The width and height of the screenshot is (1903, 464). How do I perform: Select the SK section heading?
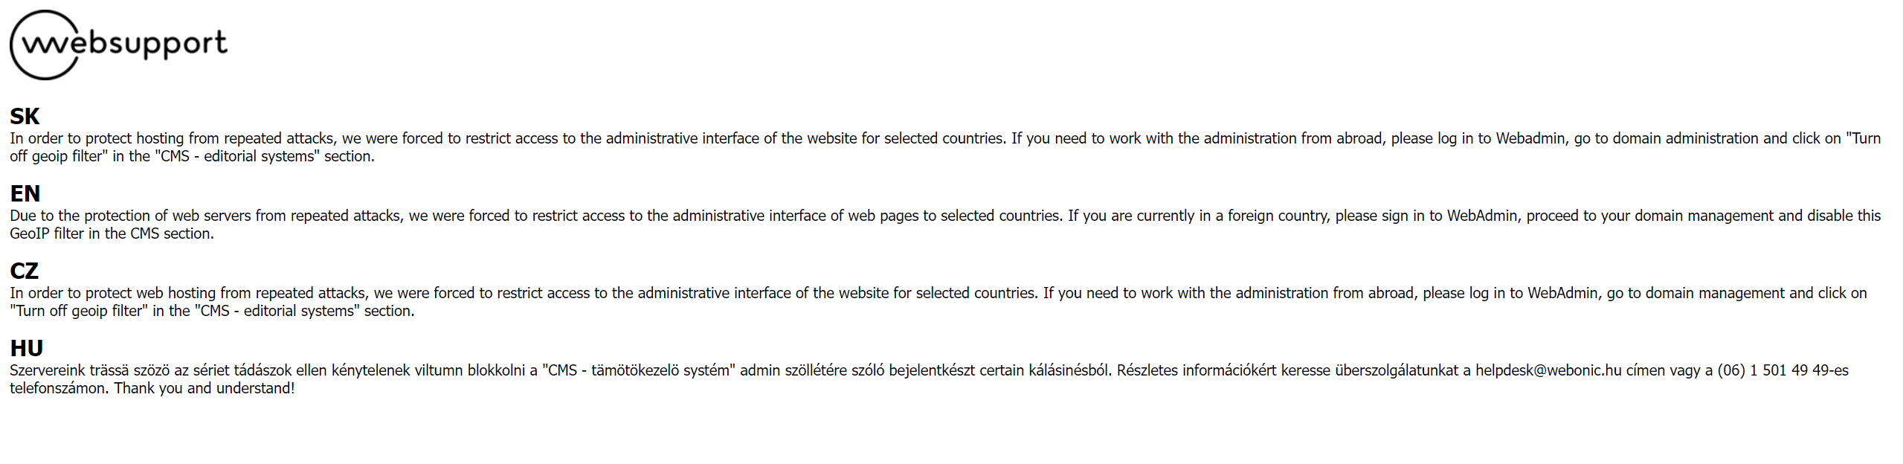(25, 116)
